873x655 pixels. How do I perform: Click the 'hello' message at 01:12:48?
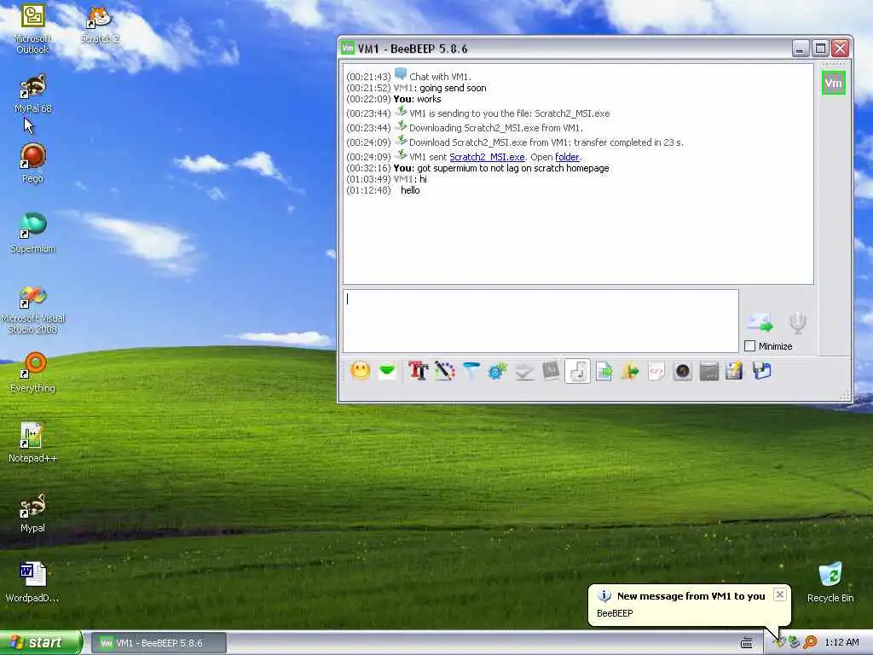pyautogui.click(x=410, y=190)
